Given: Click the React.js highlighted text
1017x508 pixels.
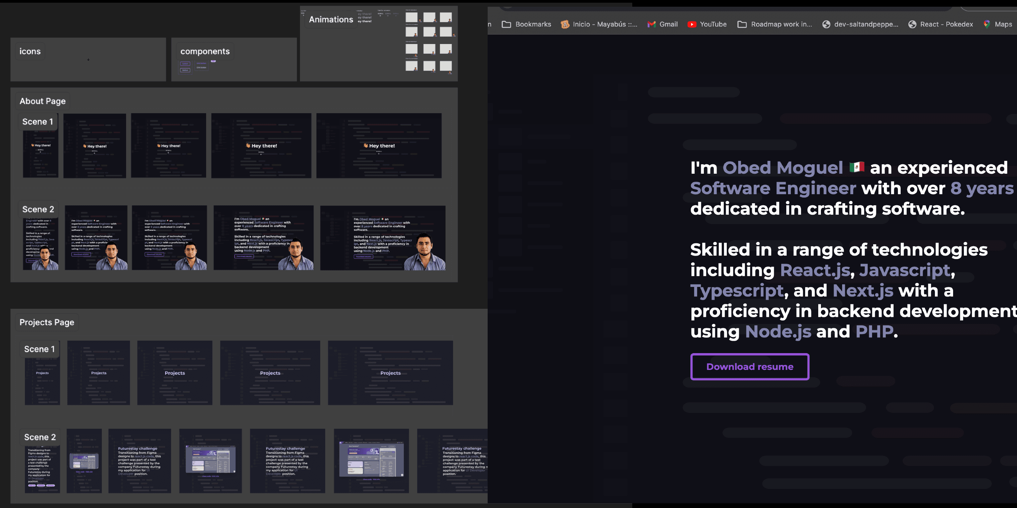Looking at the screenshot, I should click(815, 270).
